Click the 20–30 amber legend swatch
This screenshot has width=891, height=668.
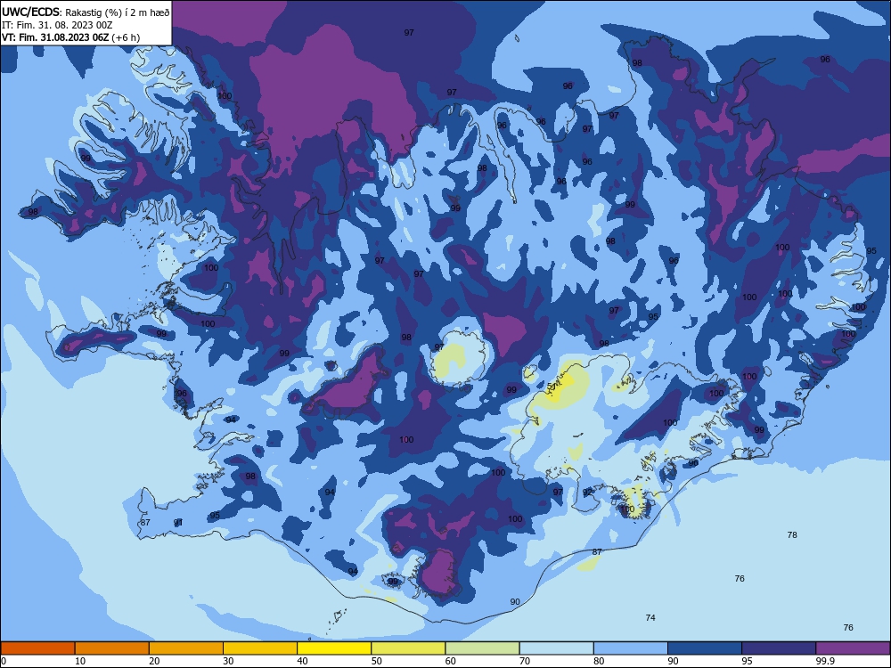[x=186, y=648]
